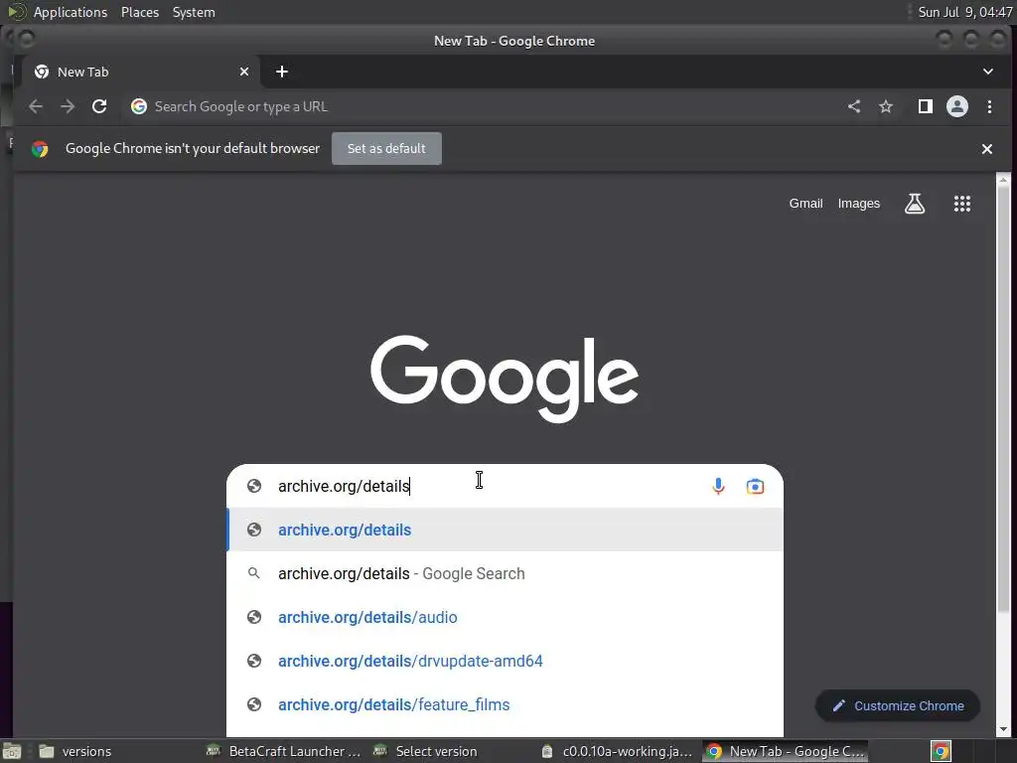Image resolution: width=1017 pixels, height=763 pixels.
Task: Open Search Labs flask icon
Action: (915, 204)
